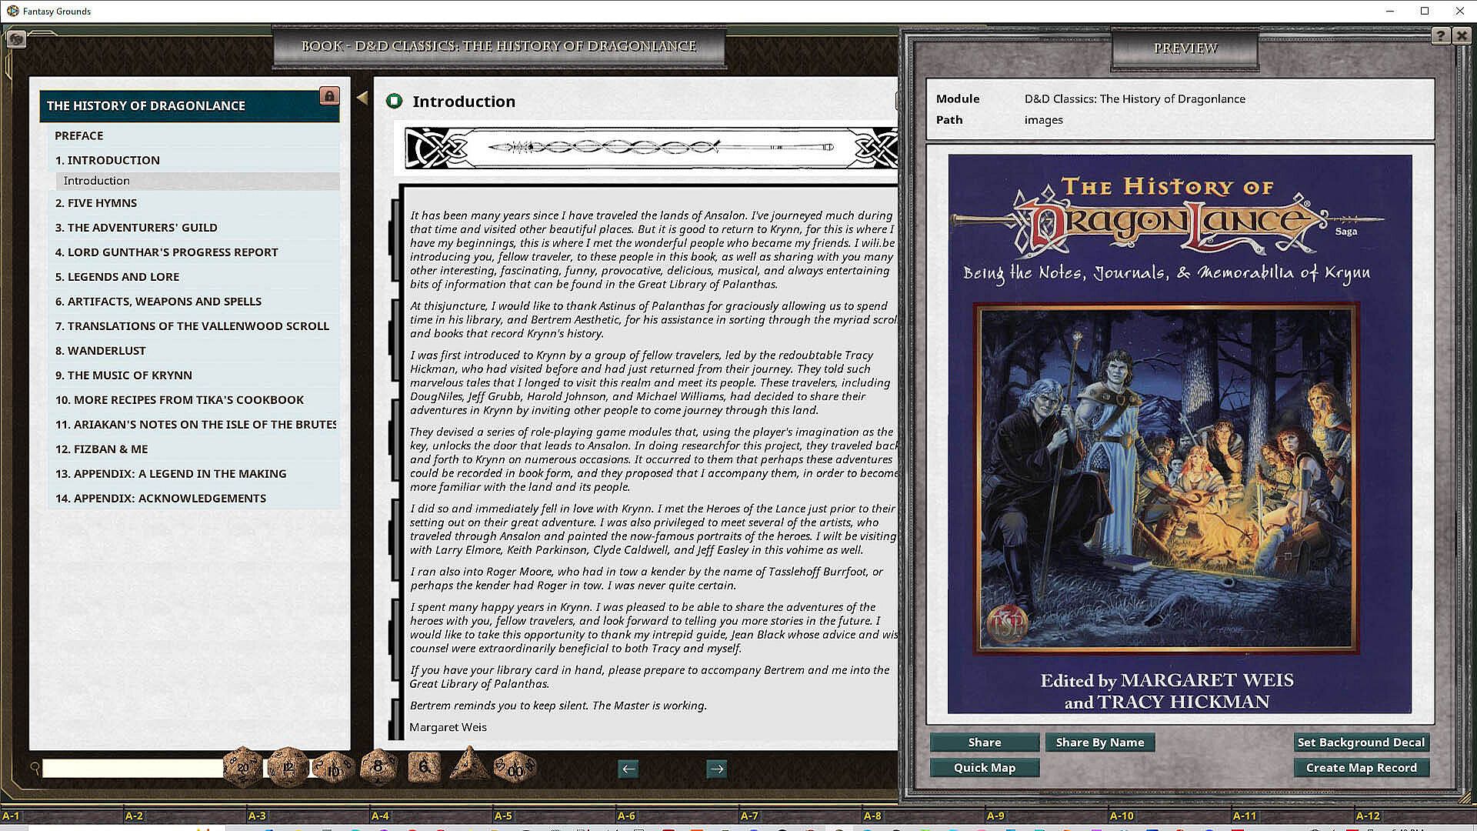This screenshot has width=1477, height=831.
Task: Click the Share By Name button
Action: pyautogui.click(x=1100, y=743)
